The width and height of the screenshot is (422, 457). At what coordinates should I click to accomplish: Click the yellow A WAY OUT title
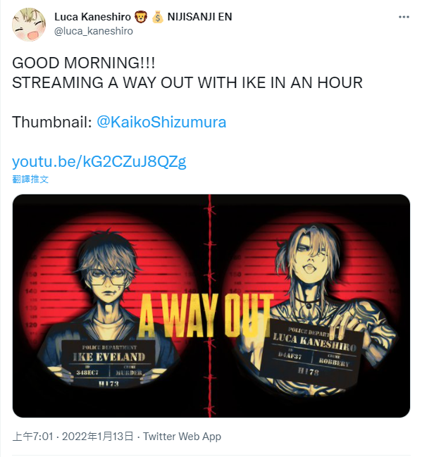click(206, 315)
